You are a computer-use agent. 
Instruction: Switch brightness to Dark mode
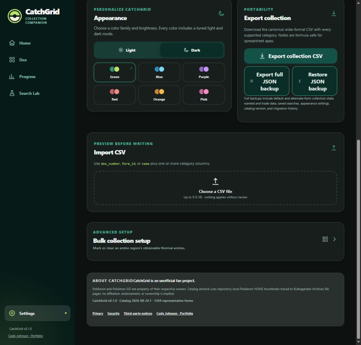[192, 50]
